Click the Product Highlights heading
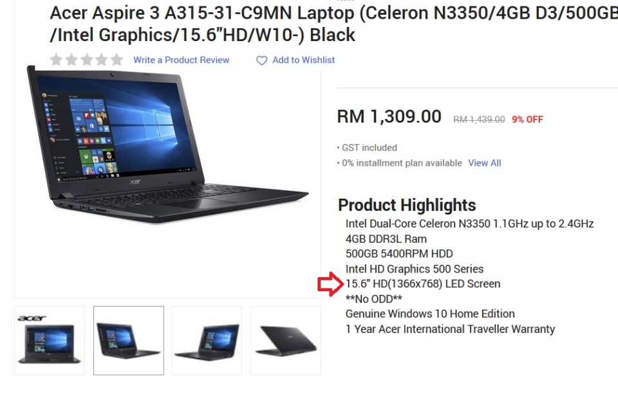The image size is (618, 412). pos(407,205)
